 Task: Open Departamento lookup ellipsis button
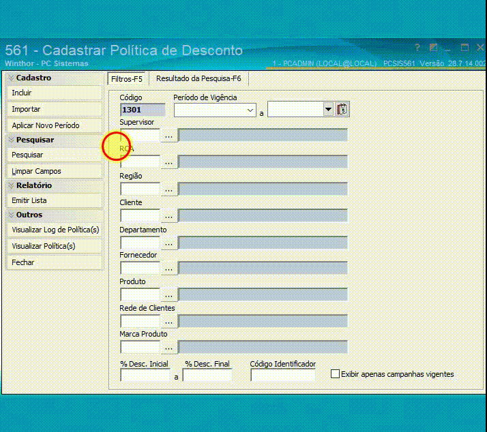click(x=168, y=243)
